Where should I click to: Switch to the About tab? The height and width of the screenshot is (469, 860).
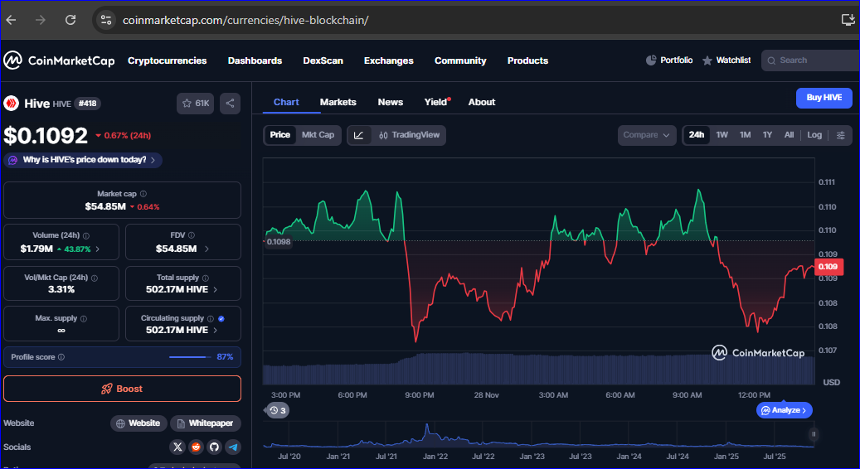[482, 102]
